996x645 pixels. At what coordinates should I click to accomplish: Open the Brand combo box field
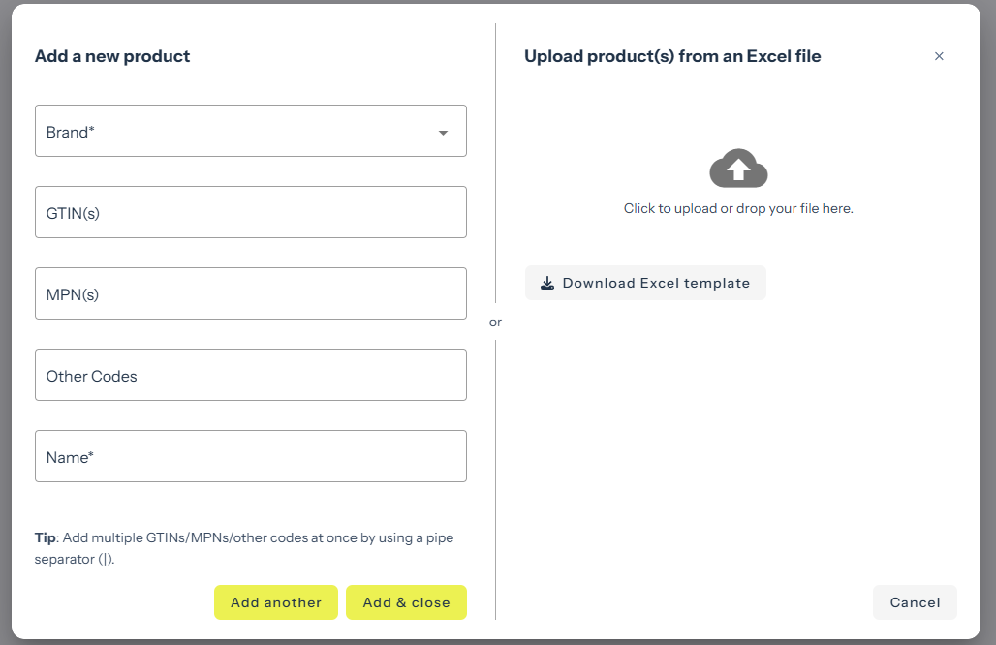tap(233, 132)
